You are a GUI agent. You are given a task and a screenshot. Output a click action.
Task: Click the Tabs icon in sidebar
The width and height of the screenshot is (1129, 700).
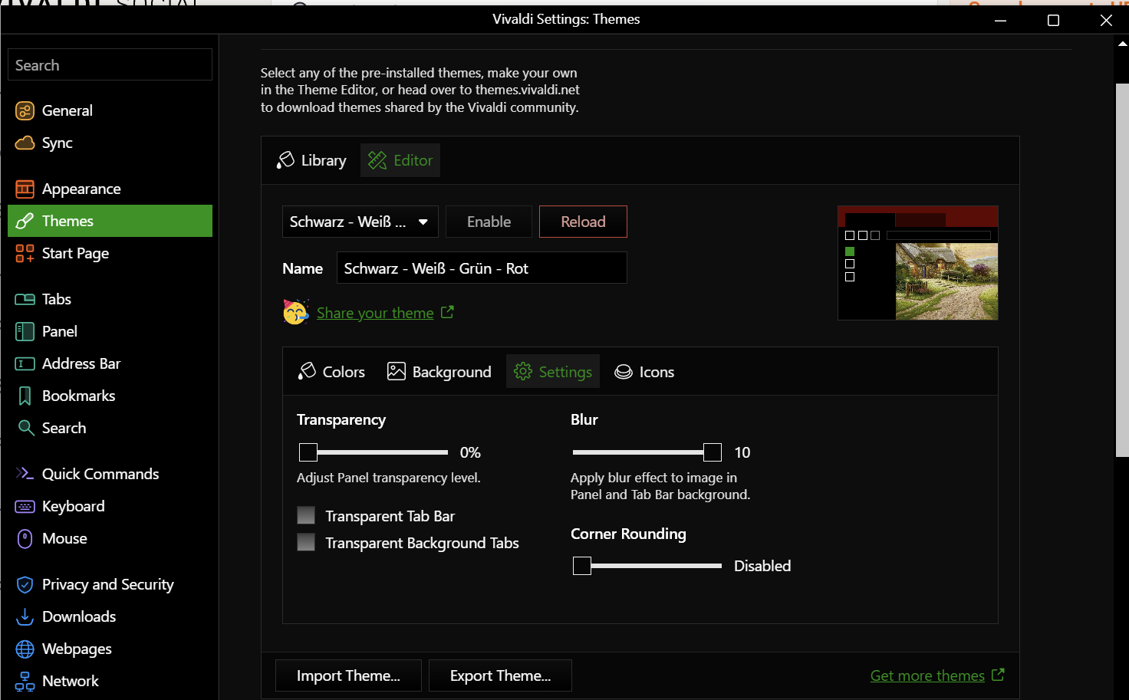[x=25, y=299]
